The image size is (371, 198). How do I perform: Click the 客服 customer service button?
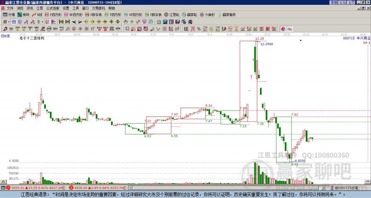point(334,3)
